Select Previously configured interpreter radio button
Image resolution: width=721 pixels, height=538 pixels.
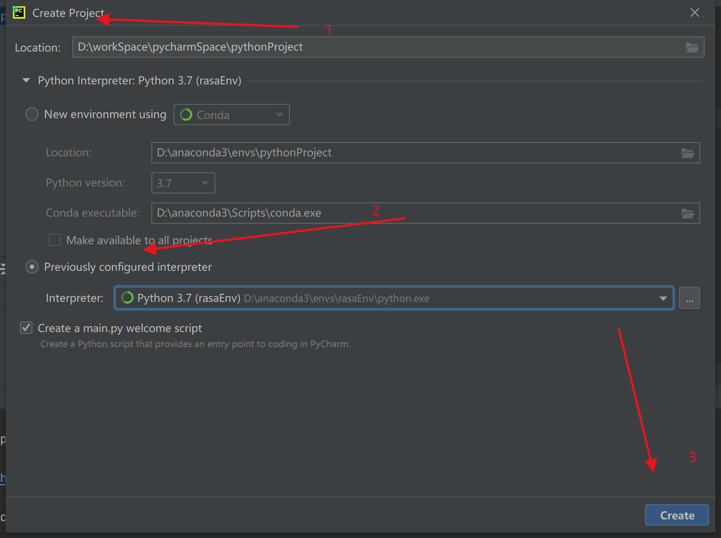[32, 267]
